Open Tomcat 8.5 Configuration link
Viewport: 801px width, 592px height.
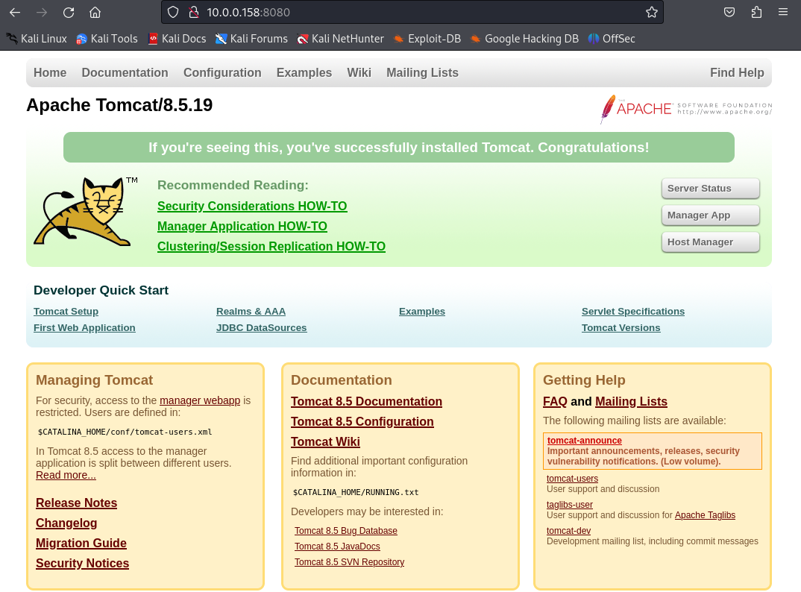pyautogui.click(x=362, y=422)
